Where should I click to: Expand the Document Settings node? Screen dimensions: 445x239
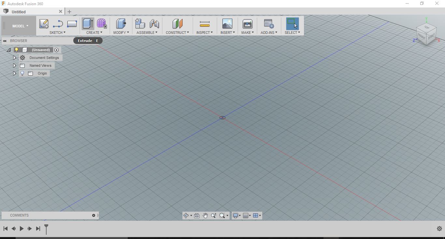pyautogui.click(x=14, y=58)
